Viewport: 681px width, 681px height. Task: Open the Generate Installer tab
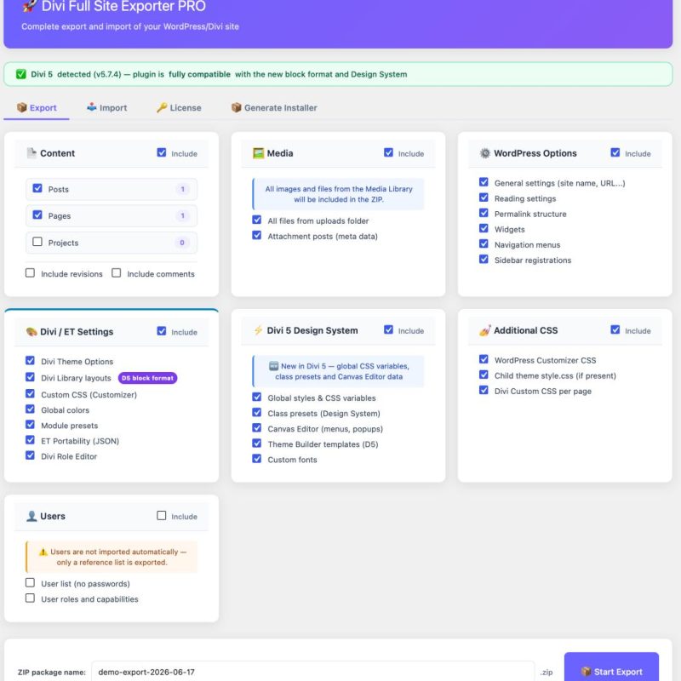[274, 108]
